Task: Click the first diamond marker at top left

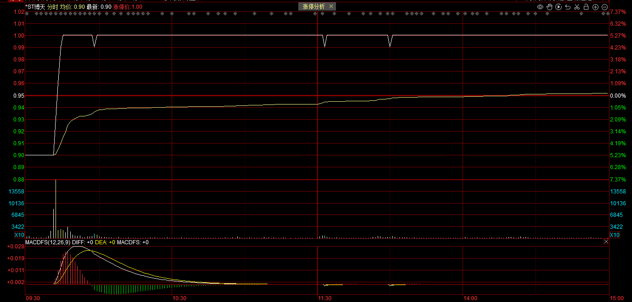Action: [28, 14]
